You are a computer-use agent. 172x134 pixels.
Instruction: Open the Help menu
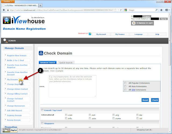pyautogui.click(x=157, y=34)
